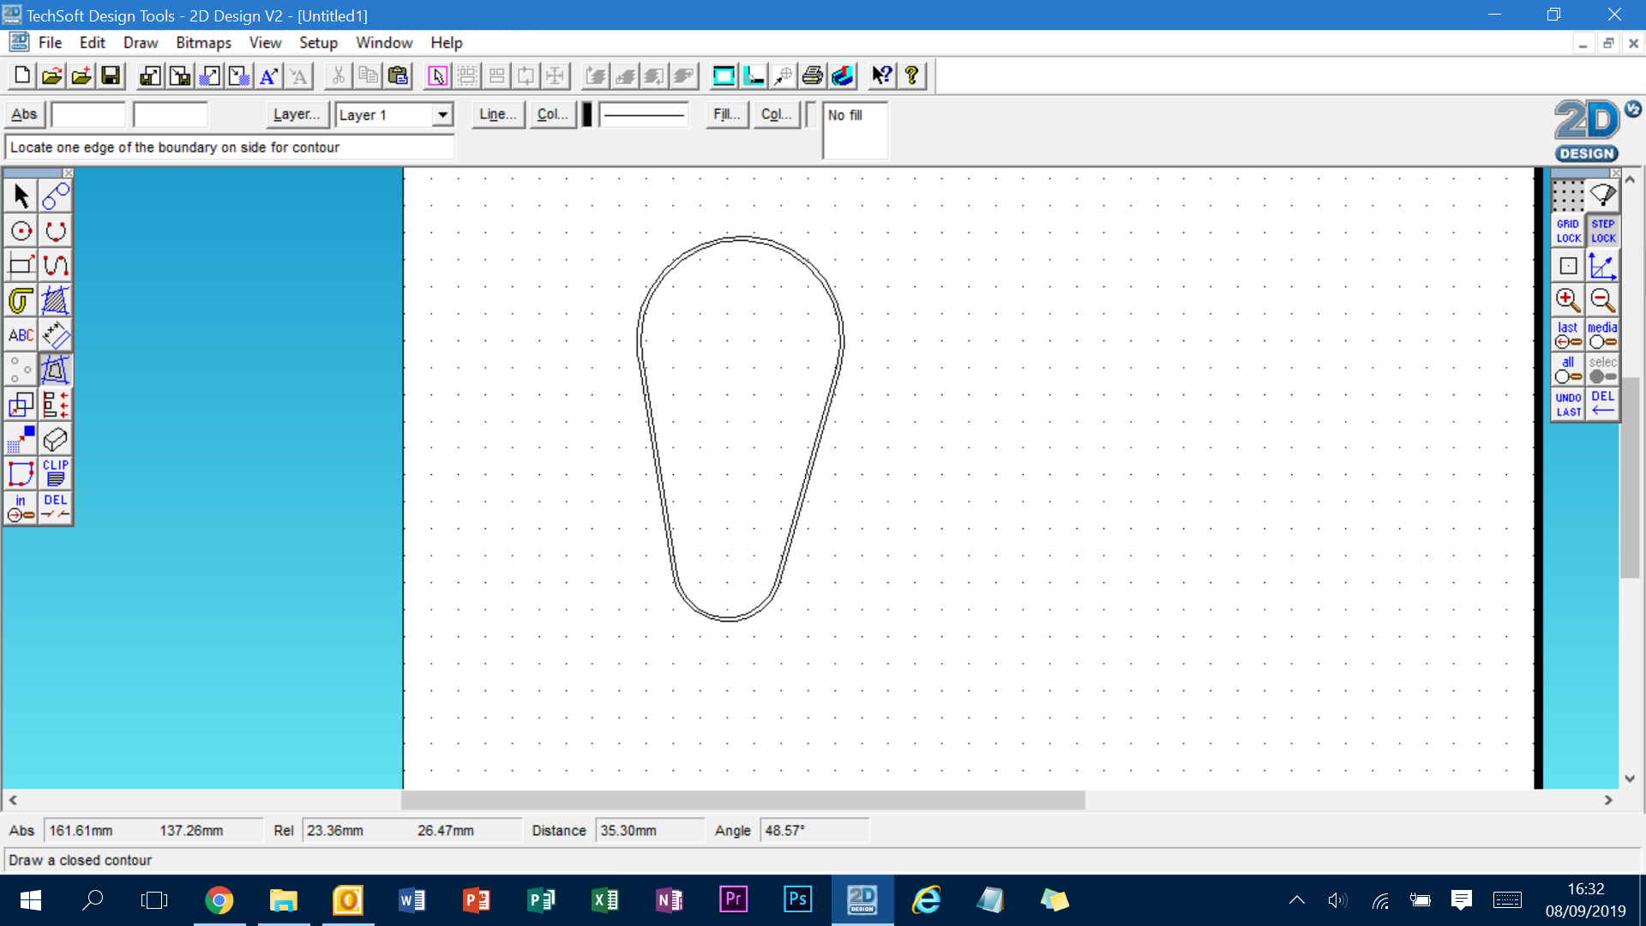The image size is (1646, 926).
Task: Activate the Zoom Out magnifier
Action: 1602,300
